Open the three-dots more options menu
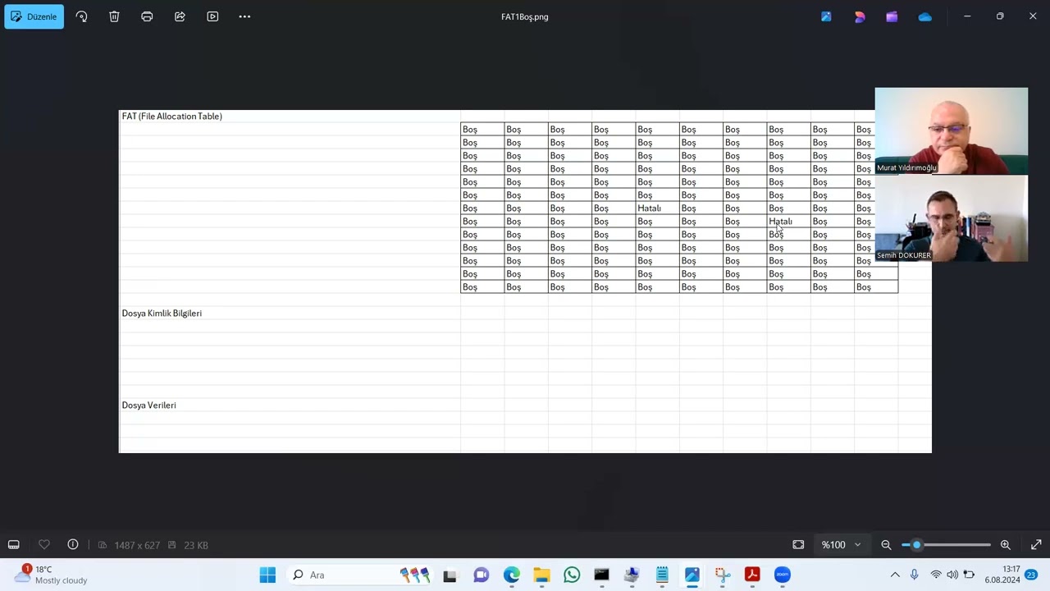Image resolution: width=1050 pixels, height=591 pixels. coord(244,16)
